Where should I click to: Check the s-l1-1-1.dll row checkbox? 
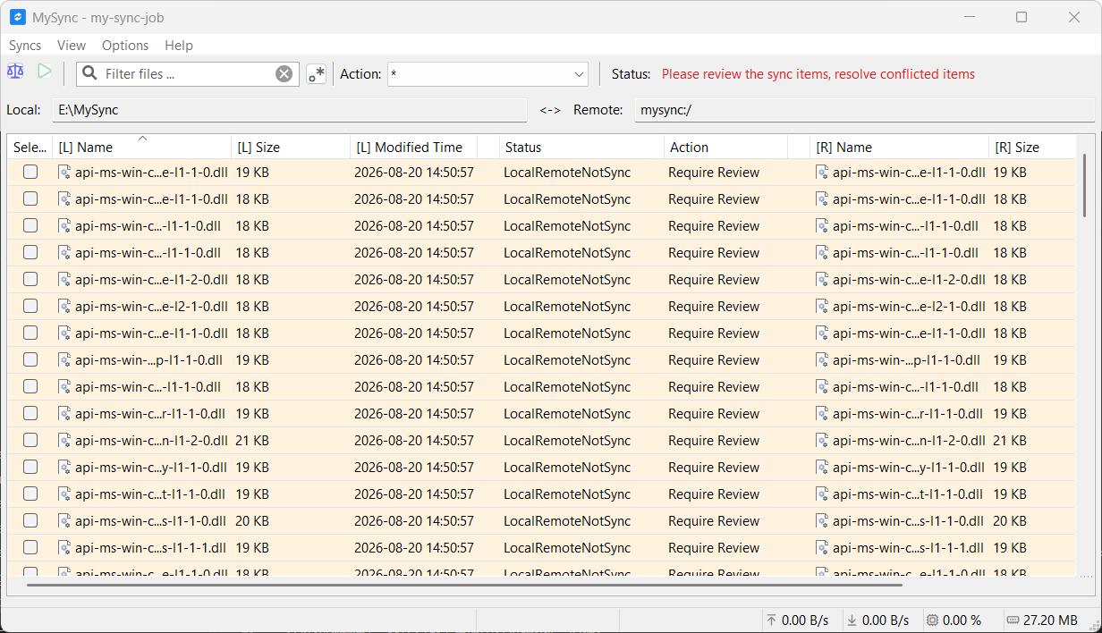(30, 548)
